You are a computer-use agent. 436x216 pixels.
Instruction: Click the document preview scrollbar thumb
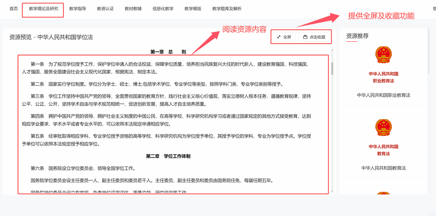pyautogui.click(x=332, y=68)
